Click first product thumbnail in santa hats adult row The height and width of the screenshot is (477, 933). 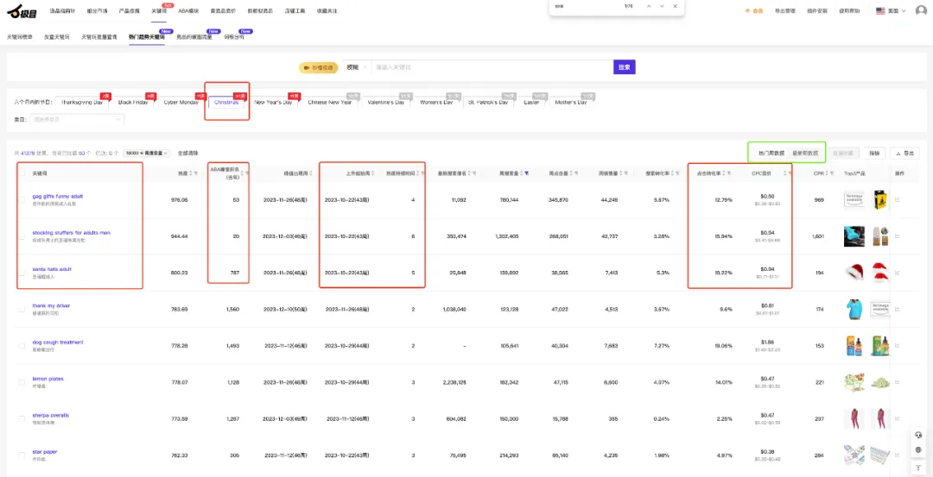tap(854, 273)
